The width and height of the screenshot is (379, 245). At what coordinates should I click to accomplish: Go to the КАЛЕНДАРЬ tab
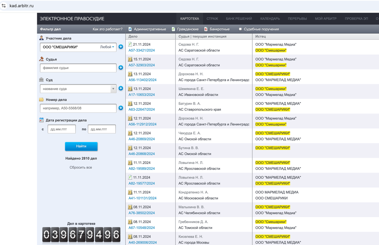point(270,19)
